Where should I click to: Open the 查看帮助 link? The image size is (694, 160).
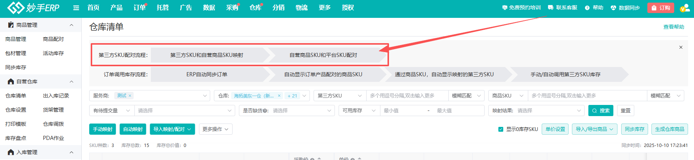pos(673,27)
